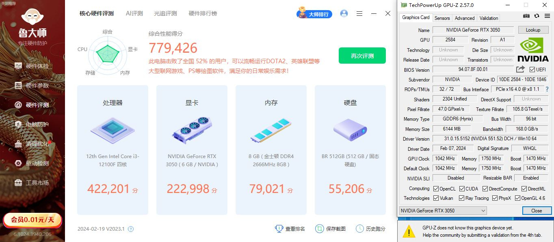Screen dimensions: 554x242
Task: Toggle the DirectML checkbox
Action: pos(524,189)
